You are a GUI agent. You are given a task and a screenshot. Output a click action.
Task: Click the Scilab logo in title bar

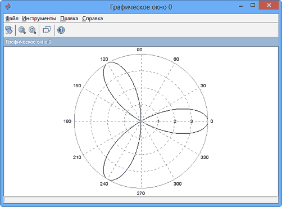(x=8, y=7)
